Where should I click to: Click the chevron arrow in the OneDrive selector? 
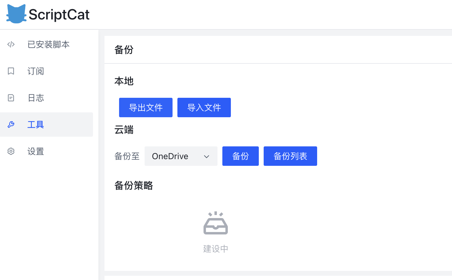point(207,156)
